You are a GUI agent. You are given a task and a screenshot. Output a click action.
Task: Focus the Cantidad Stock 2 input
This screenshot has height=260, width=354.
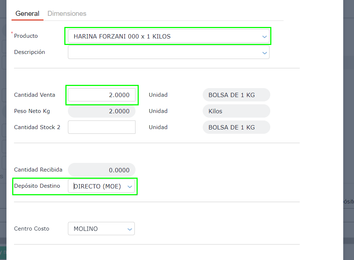(x=102, y=127)
